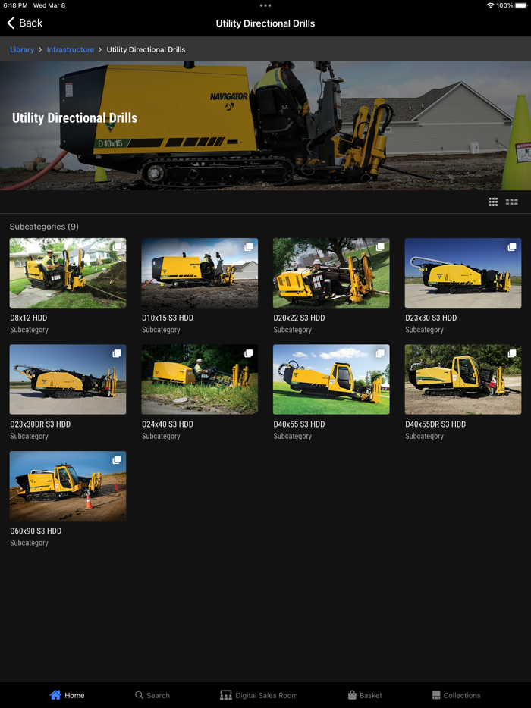Click the stack icon on D23x30 S3 HDD

[x=512, y=247]
